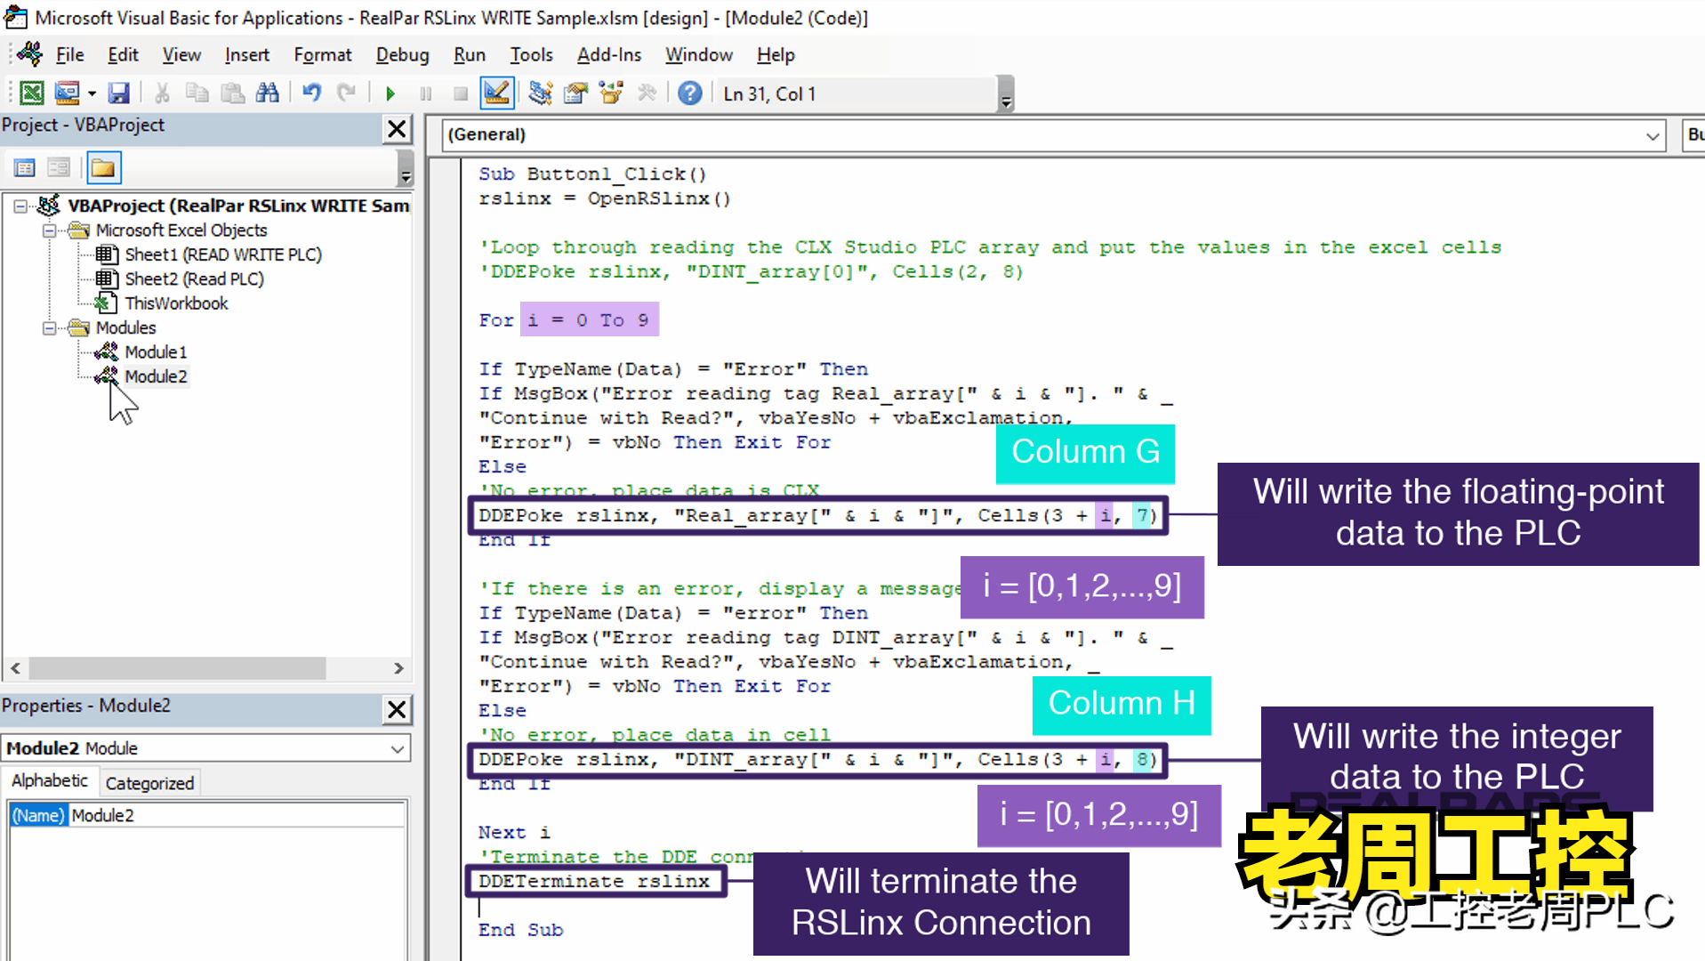Viewport: 1705px width, 961px height.
Task: Open the Add-Ins menu
Action: [609, 55]
